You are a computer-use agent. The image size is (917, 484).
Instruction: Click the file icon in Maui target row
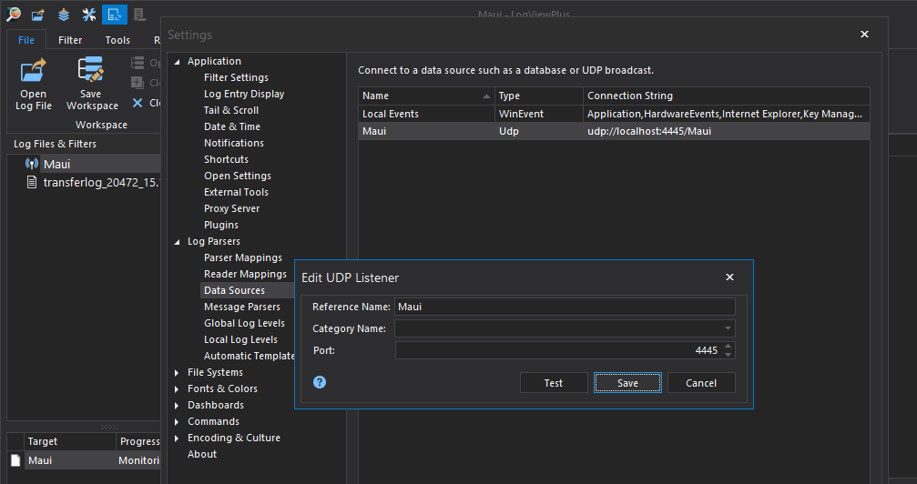point(15,460)
